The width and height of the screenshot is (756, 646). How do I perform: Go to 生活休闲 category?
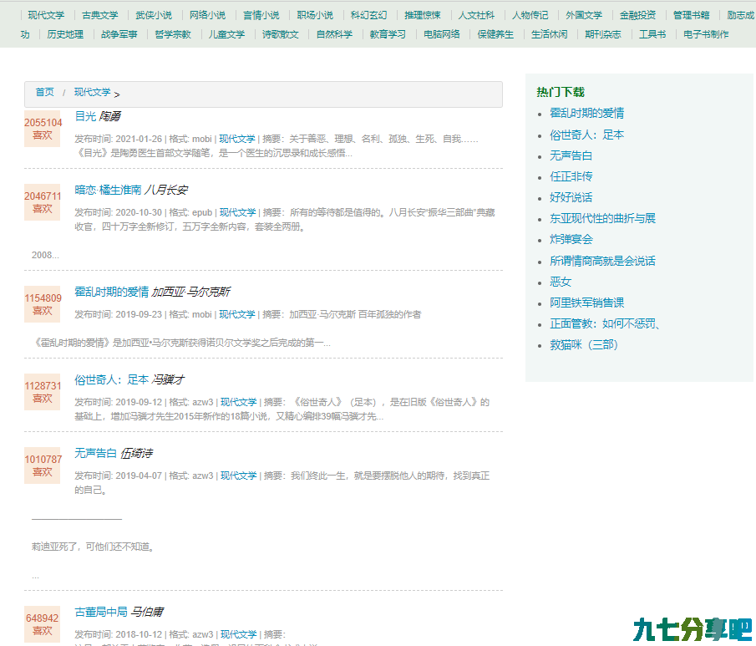click(x=549, y=34)
